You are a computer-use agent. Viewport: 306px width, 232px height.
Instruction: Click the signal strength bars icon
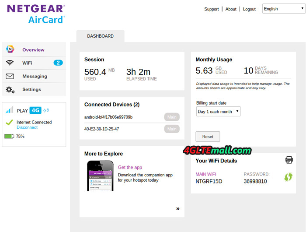click(x=9, y=111)
